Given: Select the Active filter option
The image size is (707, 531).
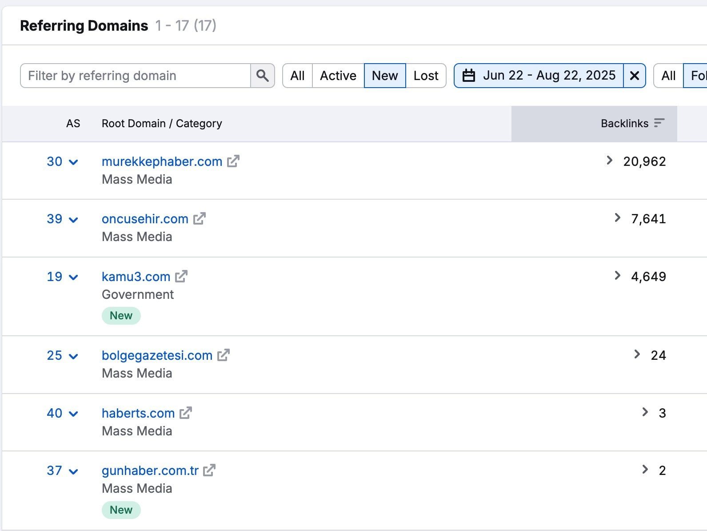Looking at the screenshot, I should point(338,76).
